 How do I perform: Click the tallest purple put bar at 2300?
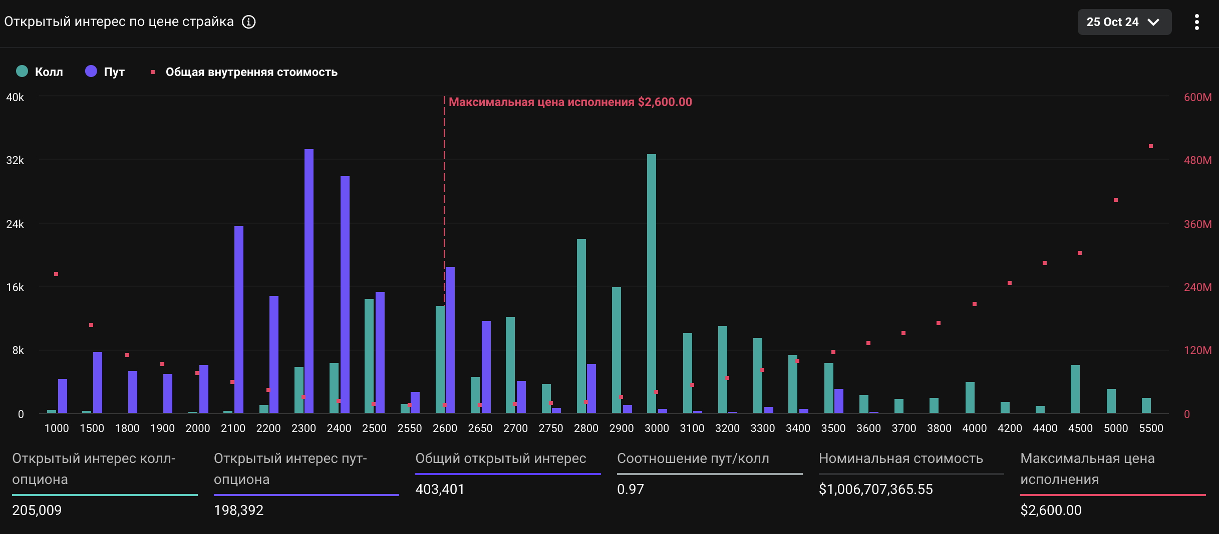pyautogui.click(x=309, y=280)
